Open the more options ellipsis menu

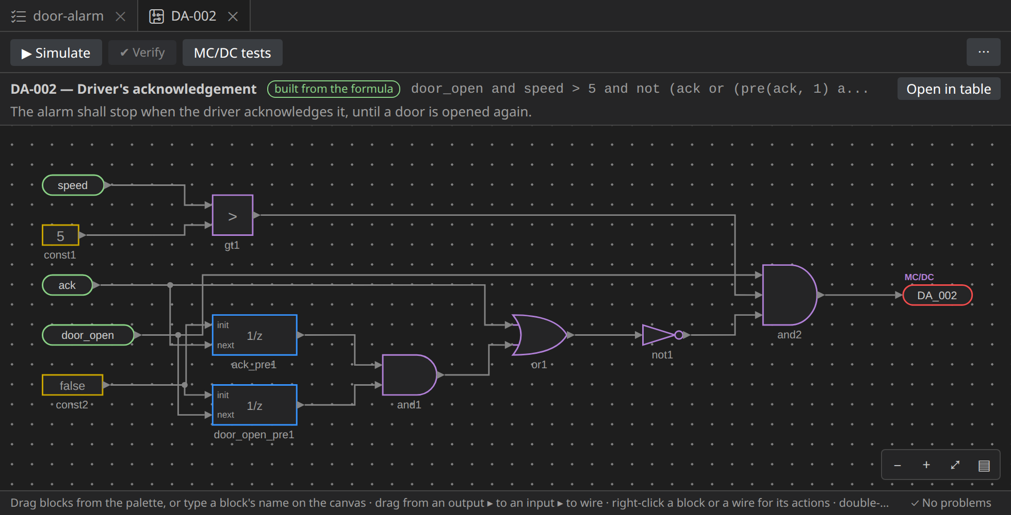(983, 52)
